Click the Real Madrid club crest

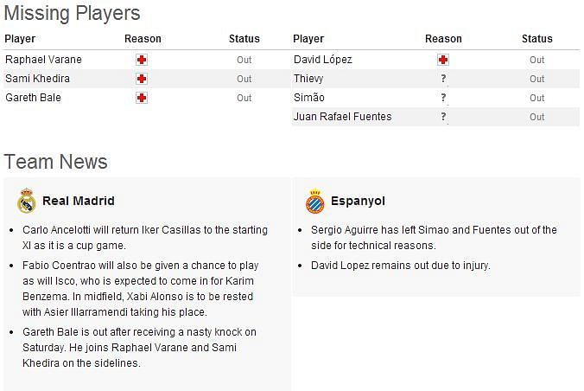[x=27, y=202]
